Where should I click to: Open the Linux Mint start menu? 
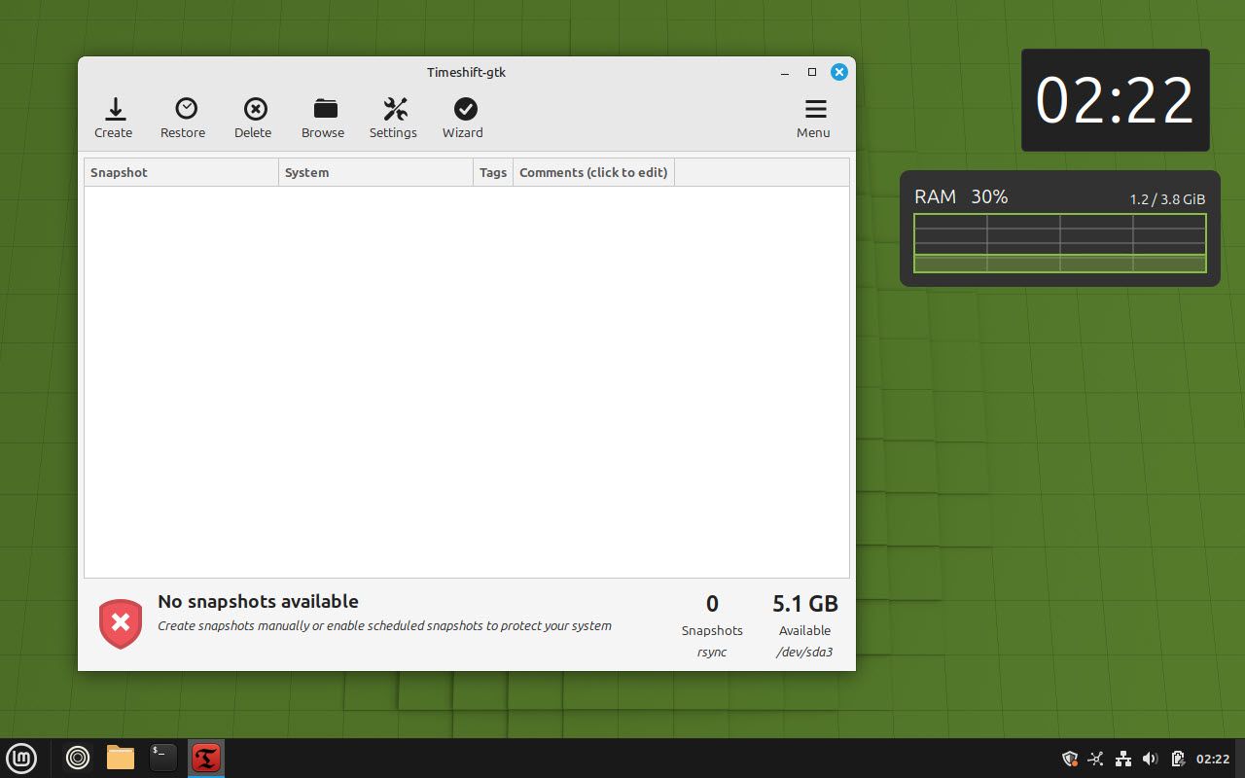coord(21,758)
